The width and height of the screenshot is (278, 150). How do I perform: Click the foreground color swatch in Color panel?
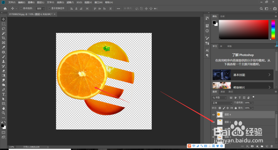(x=214, y=22)
